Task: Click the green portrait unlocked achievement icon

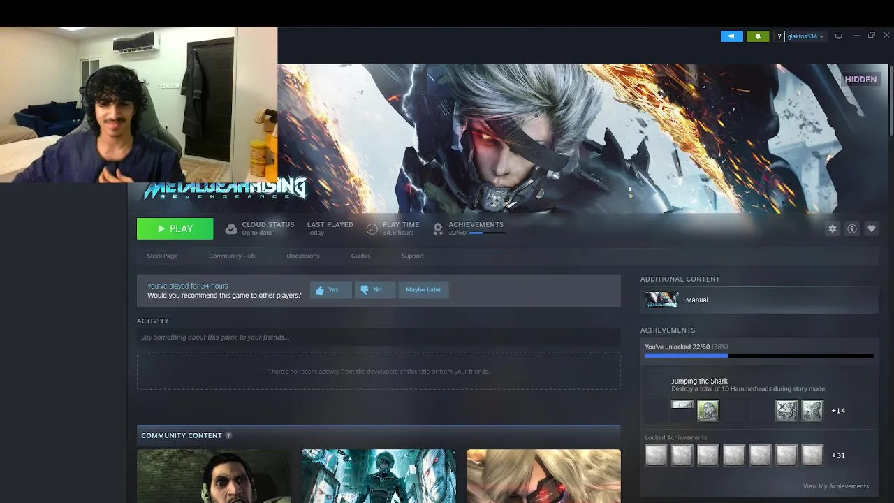Action: (x=708, y=411)
